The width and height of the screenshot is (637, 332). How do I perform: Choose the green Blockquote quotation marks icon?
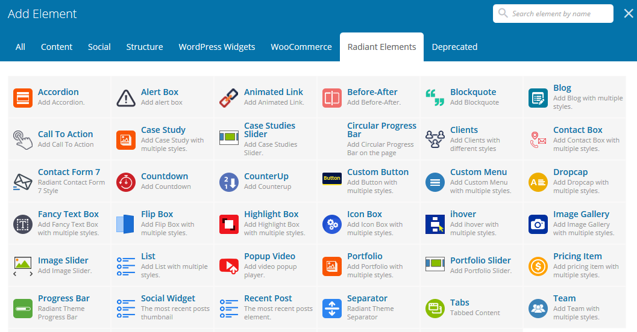(435, 97)
